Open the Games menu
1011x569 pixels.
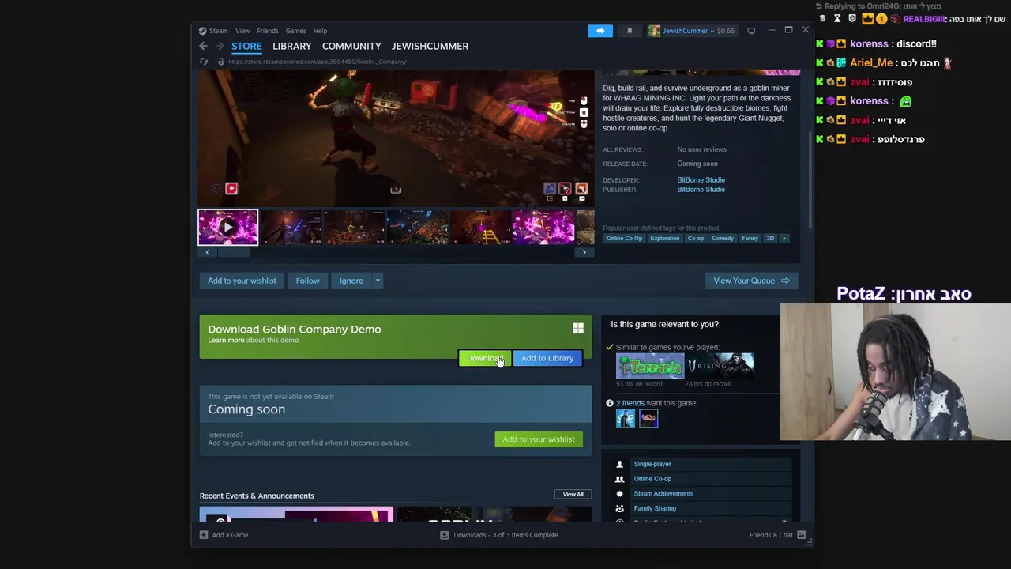295,31
